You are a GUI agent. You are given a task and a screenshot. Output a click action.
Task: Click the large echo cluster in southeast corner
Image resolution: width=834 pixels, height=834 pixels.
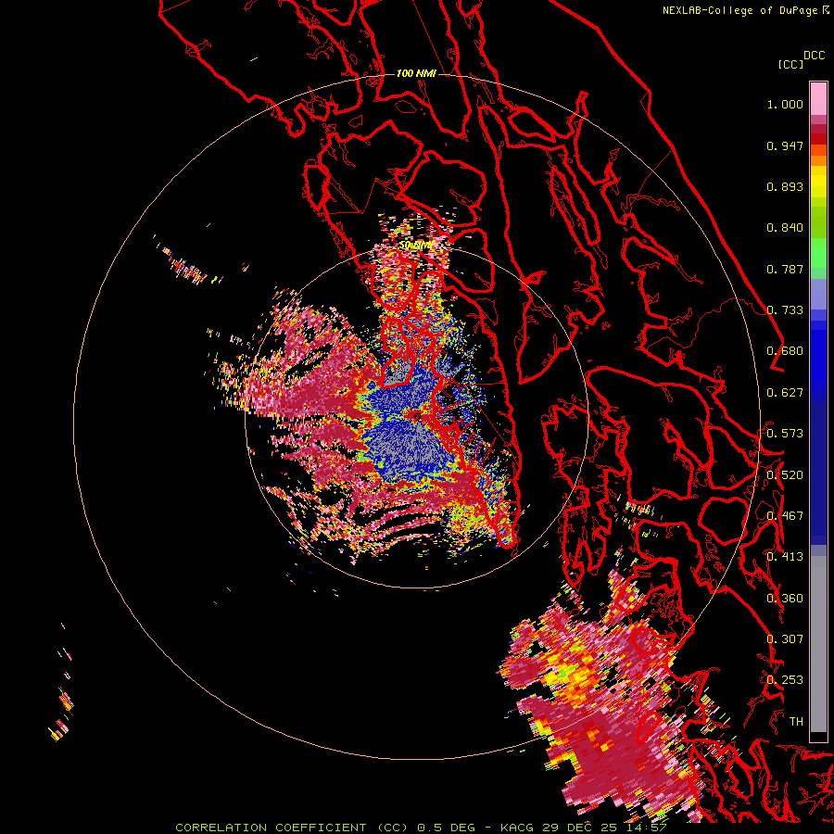[601, 697]
